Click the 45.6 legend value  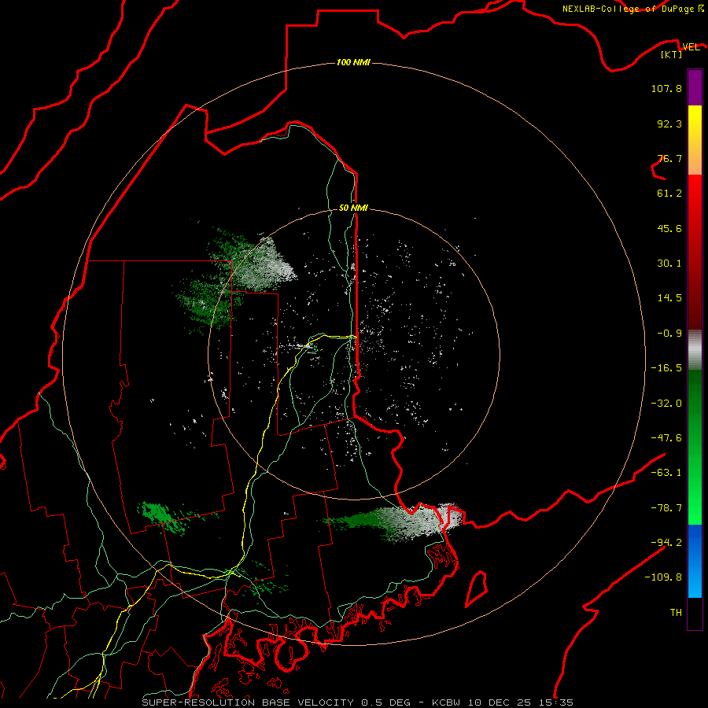[669, 228]
